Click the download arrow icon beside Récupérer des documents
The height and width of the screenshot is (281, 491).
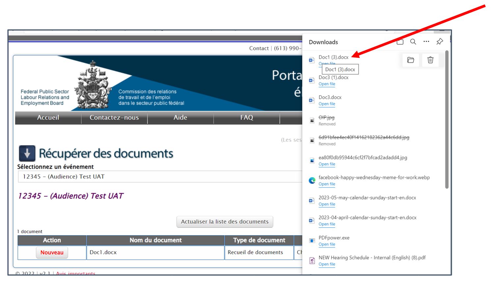click(27, 153)
